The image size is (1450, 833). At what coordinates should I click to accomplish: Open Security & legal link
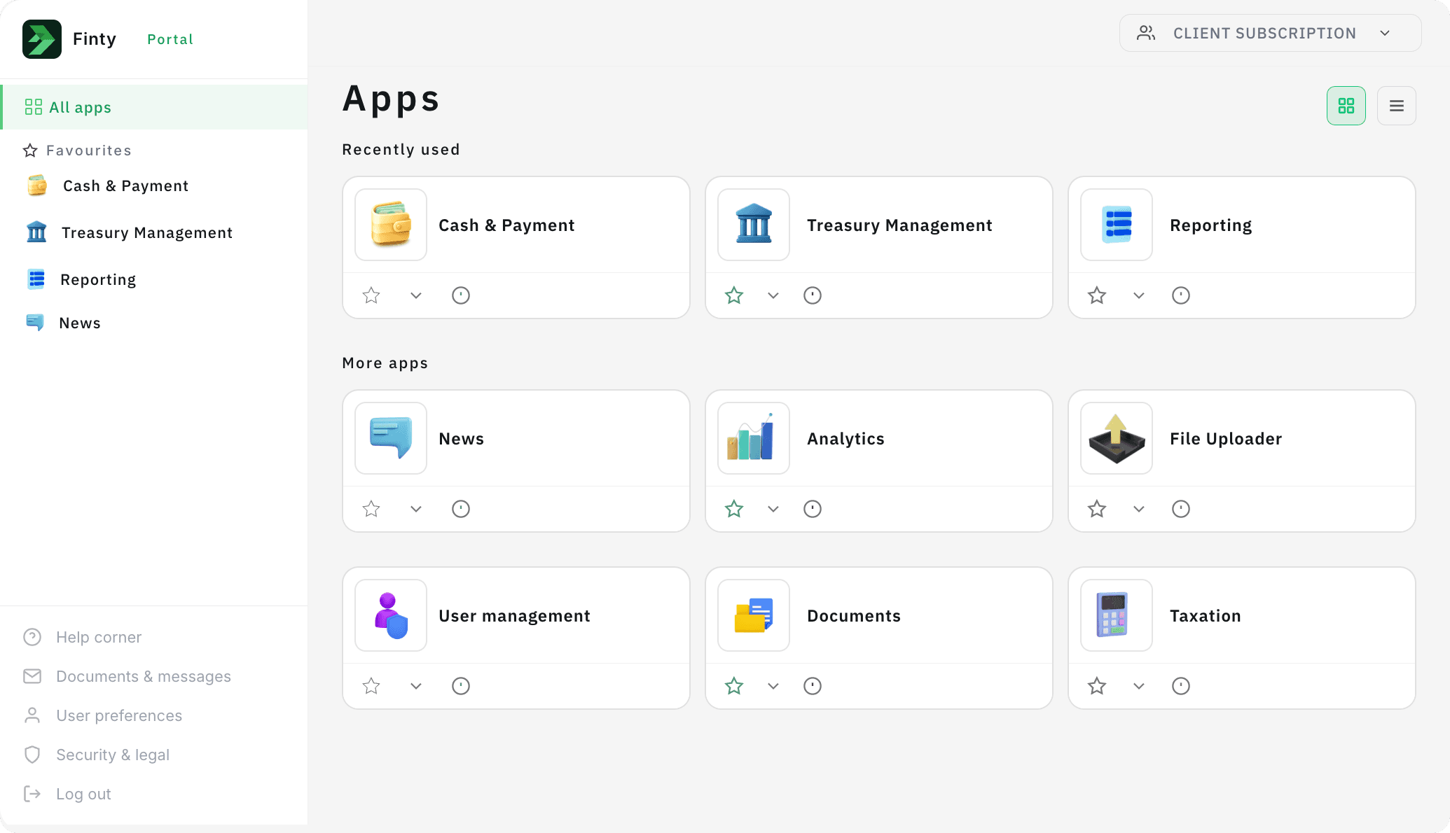point(96,755)
